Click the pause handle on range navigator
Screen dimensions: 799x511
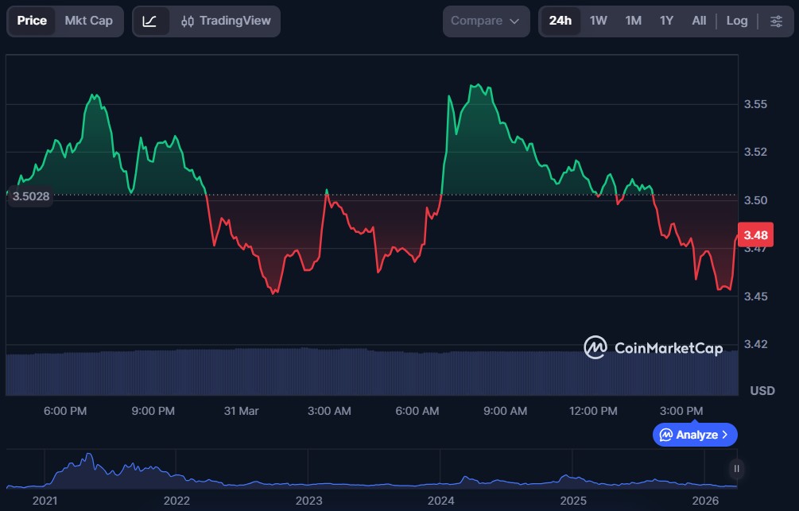pos(737,468)
